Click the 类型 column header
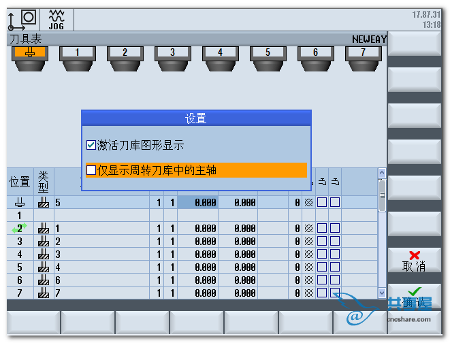The width and height of the screenshot is (450, 343). coord(44,182)
